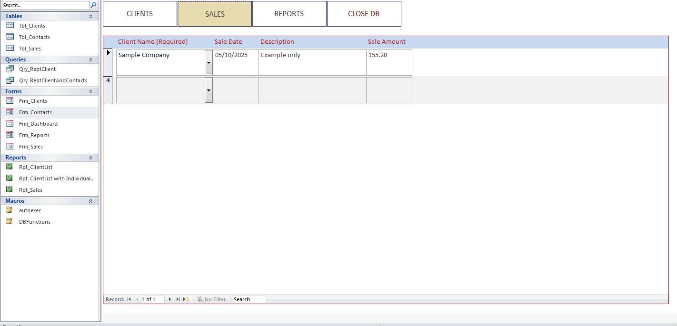Click the Sale Amount field 155.20
The height and width of the screenshot is (326, 677).
point(389,62)
